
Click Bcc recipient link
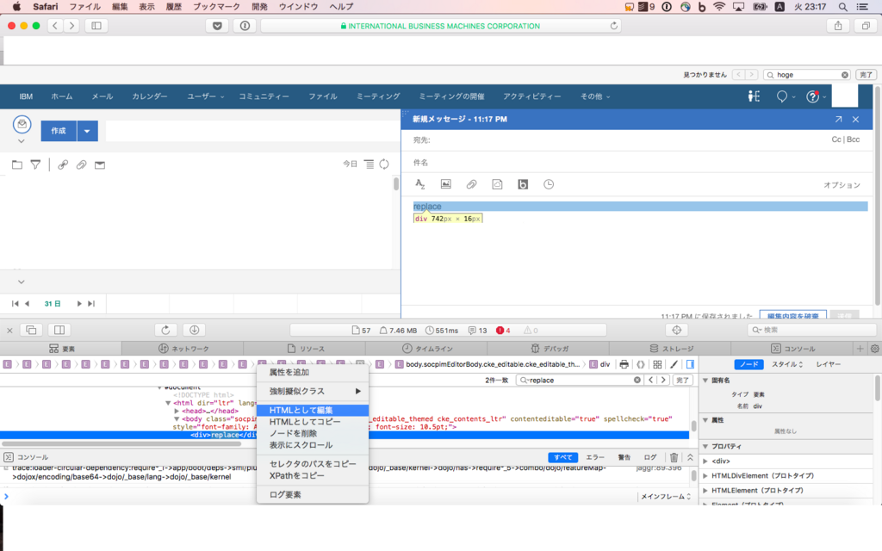point(854,139)
